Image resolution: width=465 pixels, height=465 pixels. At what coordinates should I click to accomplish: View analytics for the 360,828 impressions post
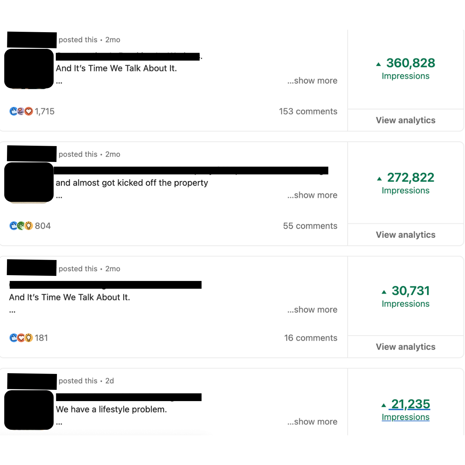(405, 121)
